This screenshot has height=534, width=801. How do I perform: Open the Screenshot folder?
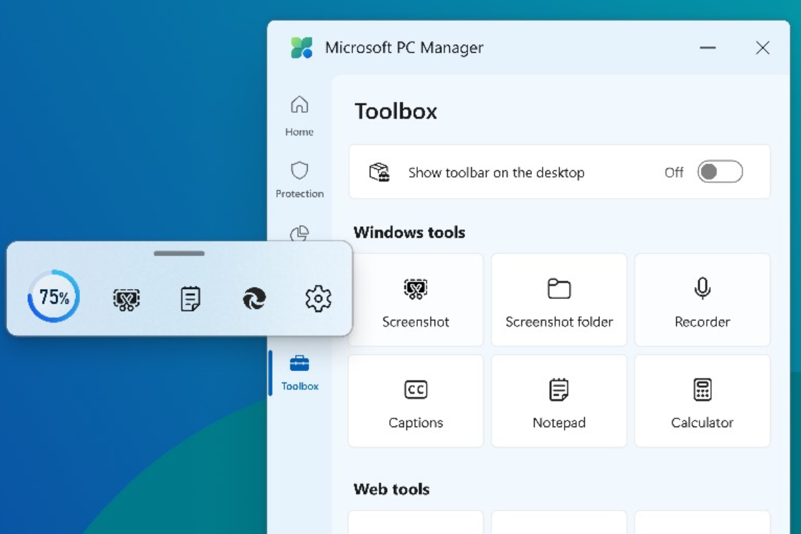[x=559, y=299]
